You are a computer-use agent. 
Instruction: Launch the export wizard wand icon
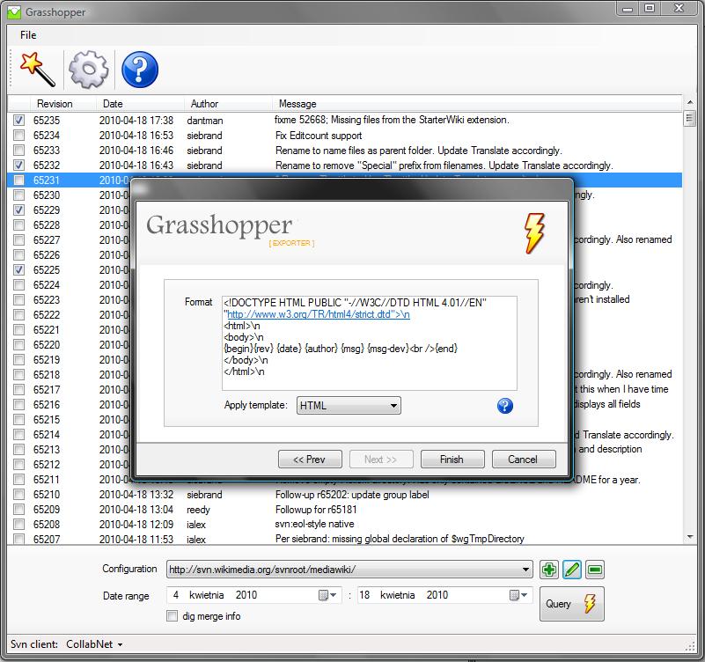click(x=38, y=70)
